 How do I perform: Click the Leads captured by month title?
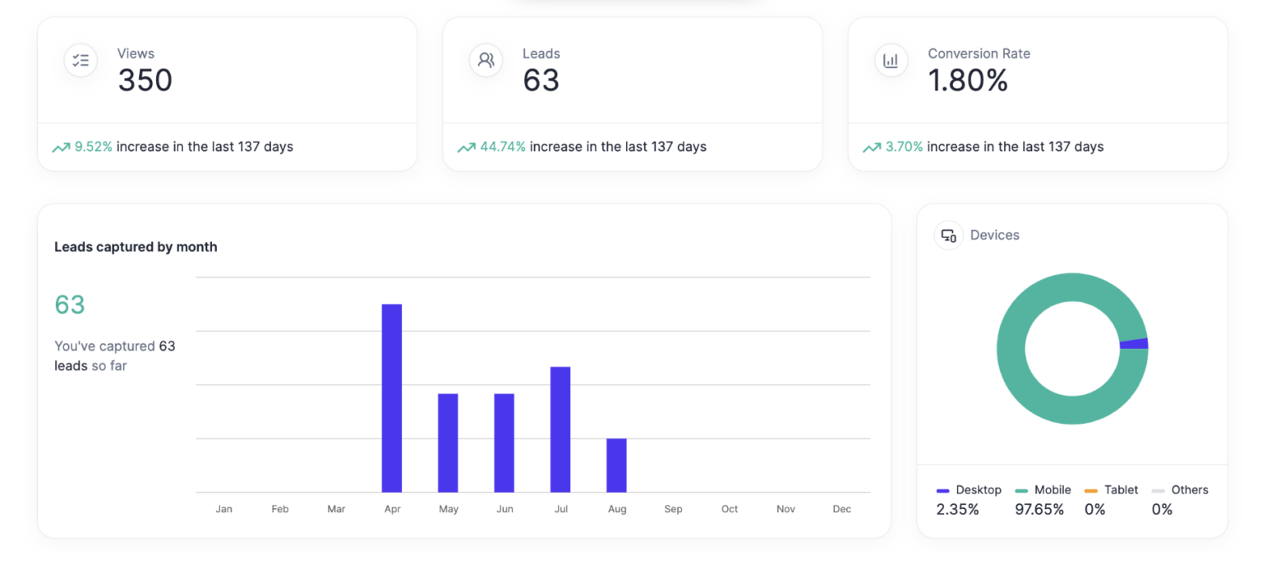point(136,246)
